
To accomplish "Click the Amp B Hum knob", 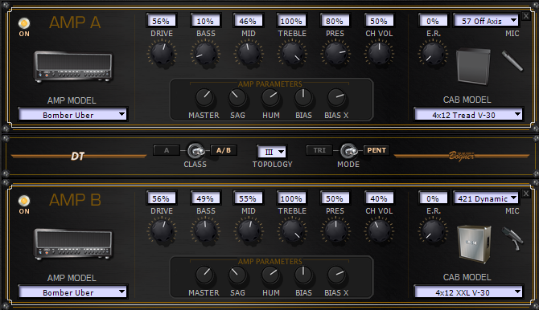I will click(270, 275).
